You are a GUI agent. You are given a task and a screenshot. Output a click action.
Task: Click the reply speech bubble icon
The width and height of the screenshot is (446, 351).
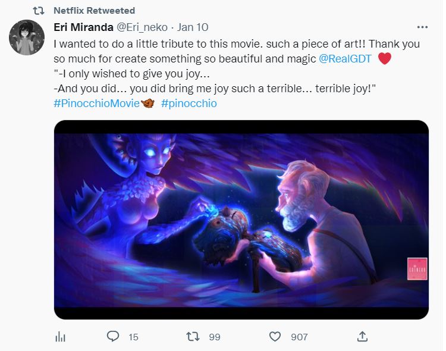[113, 337]
